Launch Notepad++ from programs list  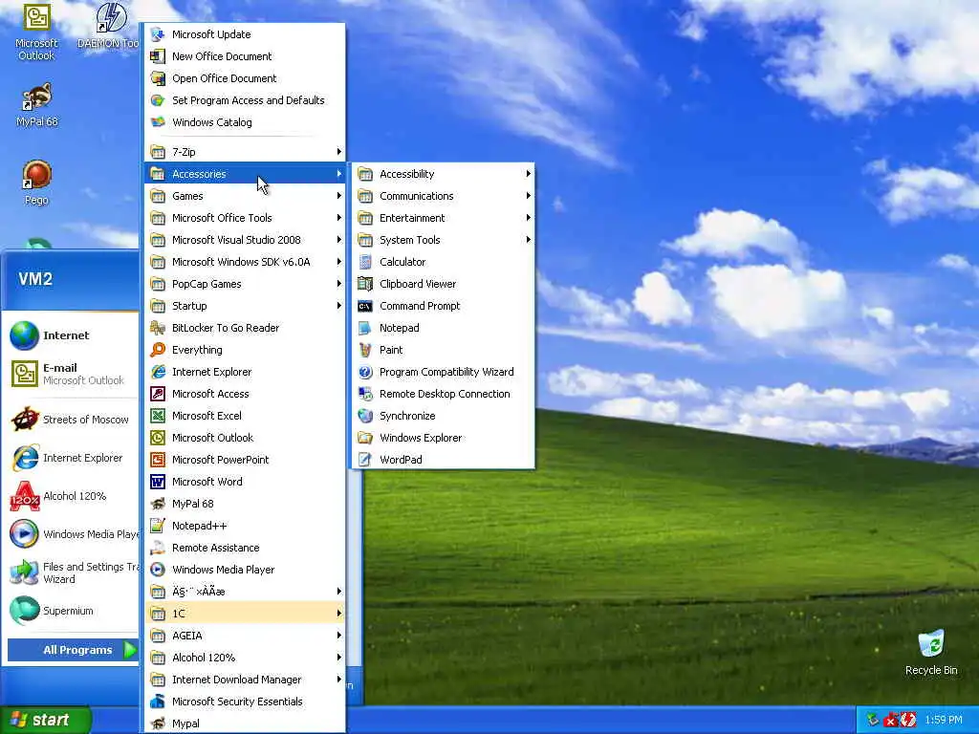tap(245, 526)
